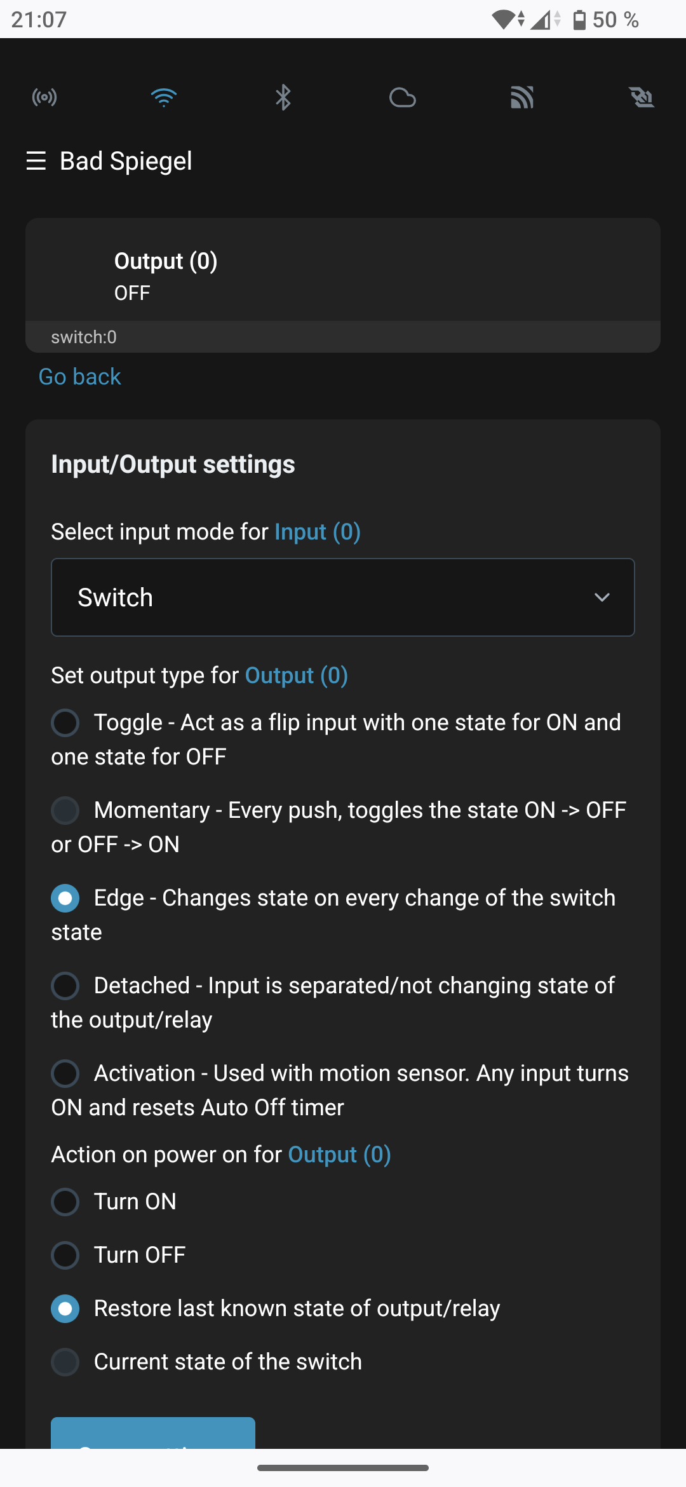This screenshot has height=1487, width=686.
Task: Tap the crossed-out feed icon at top right
Action: pos(642,98)
